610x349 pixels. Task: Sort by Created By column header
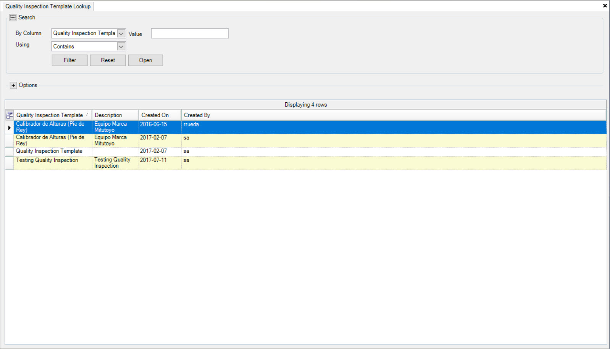point(394,115)
